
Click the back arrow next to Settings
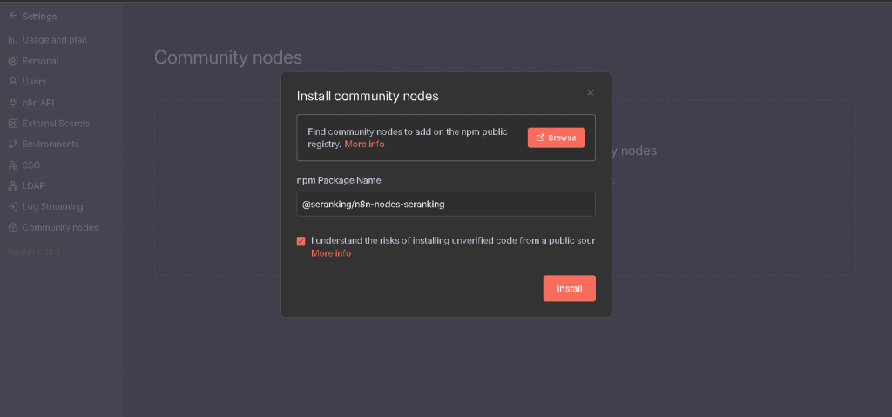(12, 16)
